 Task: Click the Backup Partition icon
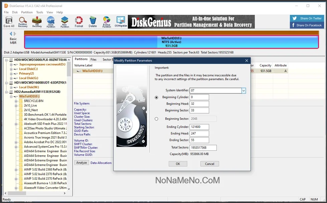tap(107, 22)
